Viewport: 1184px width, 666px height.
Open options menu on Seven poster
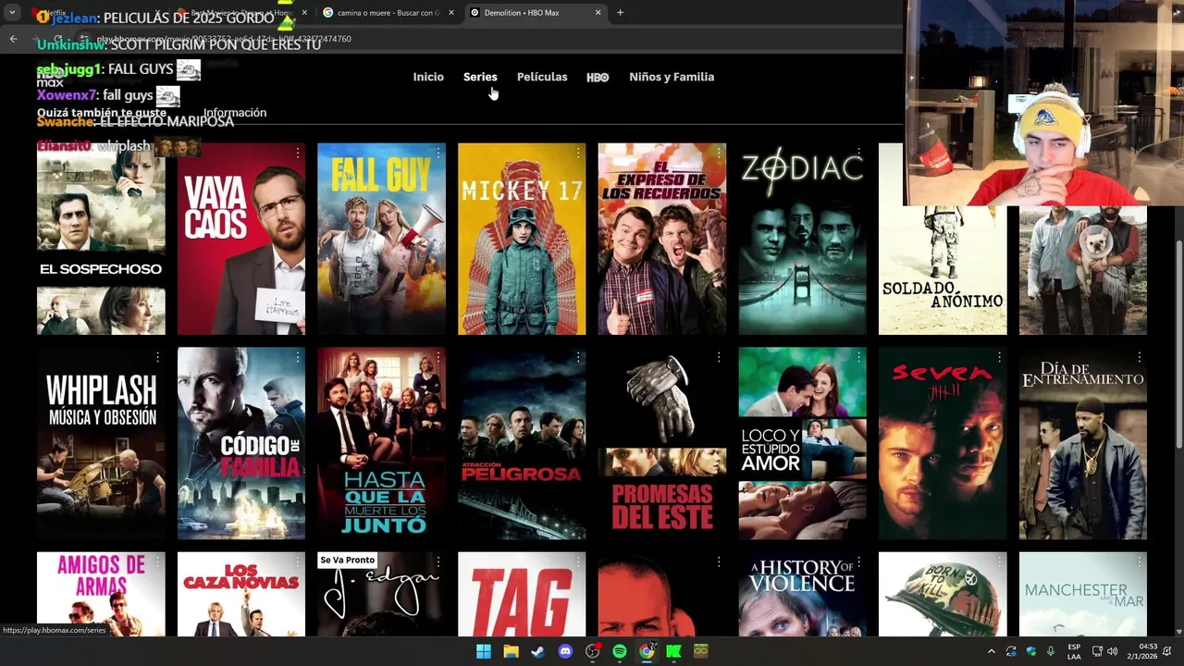(x=1000, y=357)
